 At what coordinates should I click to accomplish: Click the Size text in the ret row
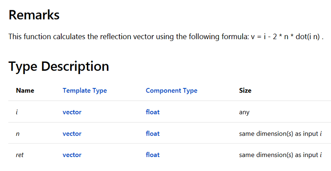280,155
